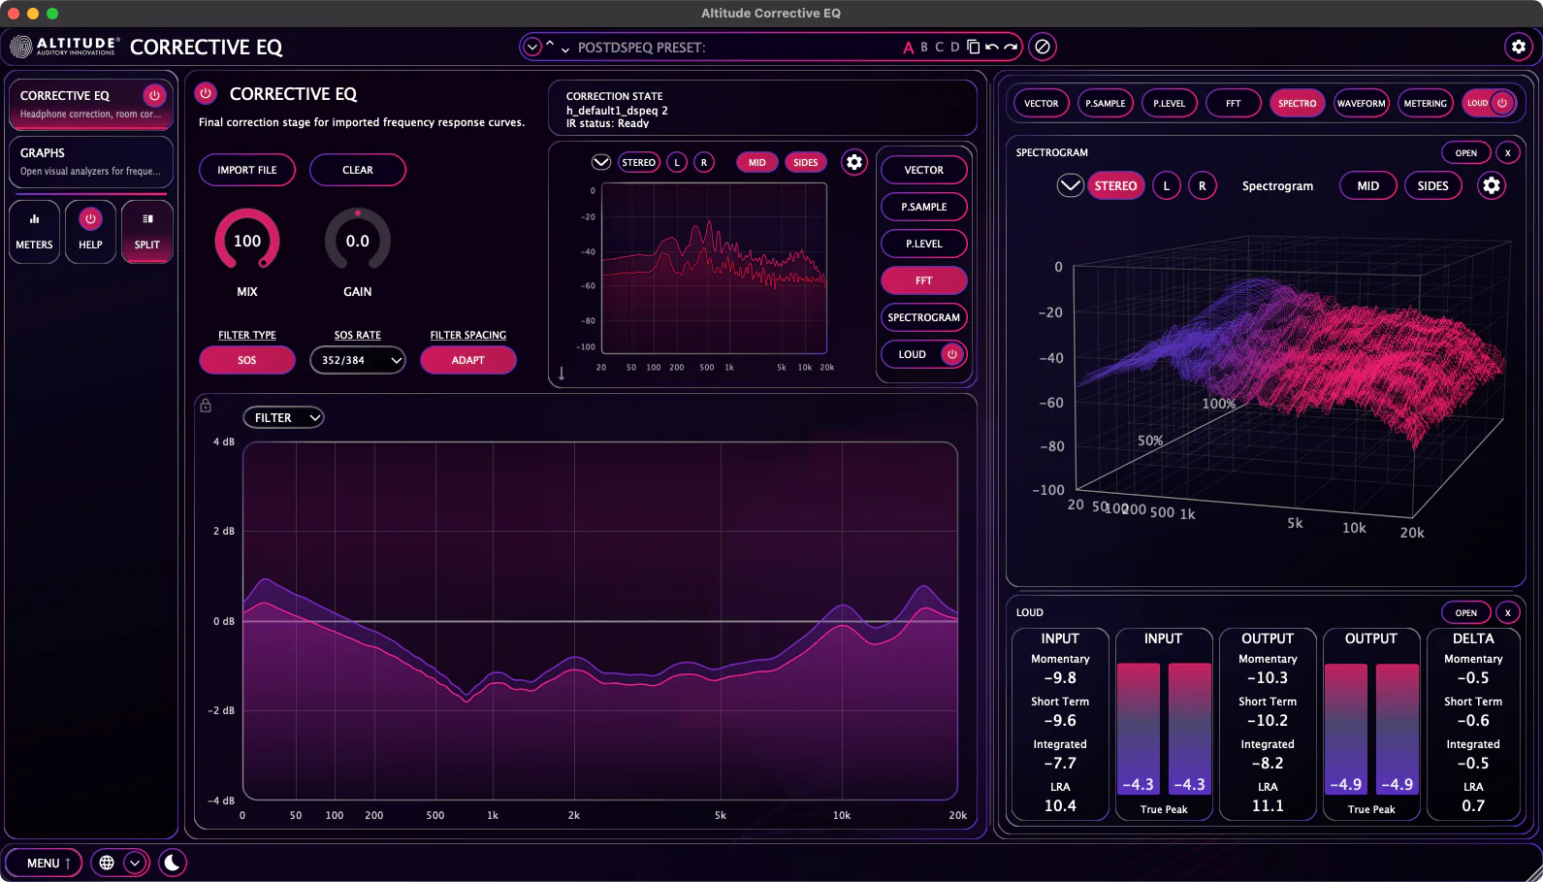Expand the FFT analyzer chevron menu
The width and height of the screenshot is (1543, 882).
601,162
